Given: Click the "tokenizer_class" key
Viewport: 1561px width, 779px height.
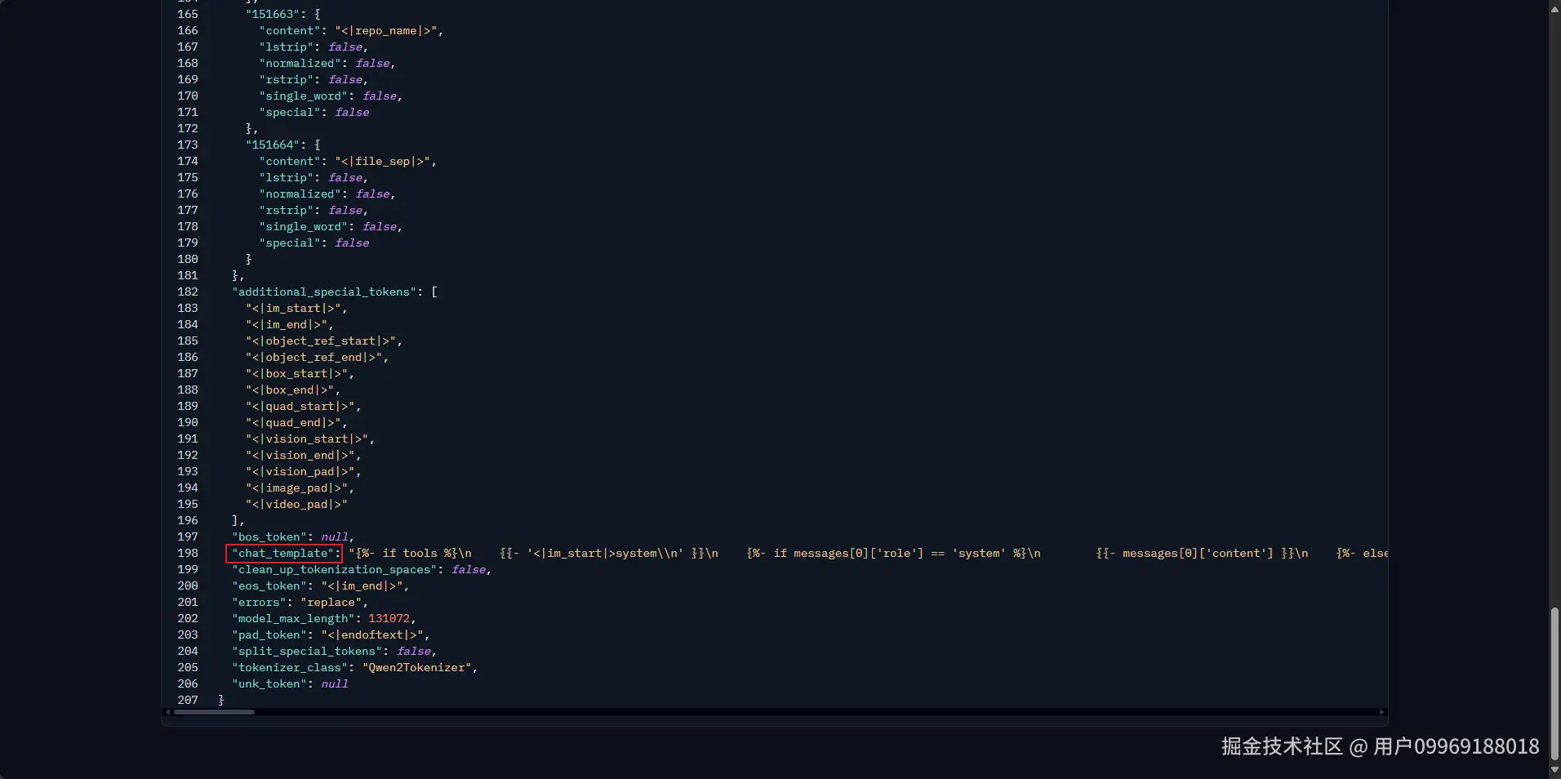Looking at the screenshot, I should [x=290, y=668].
